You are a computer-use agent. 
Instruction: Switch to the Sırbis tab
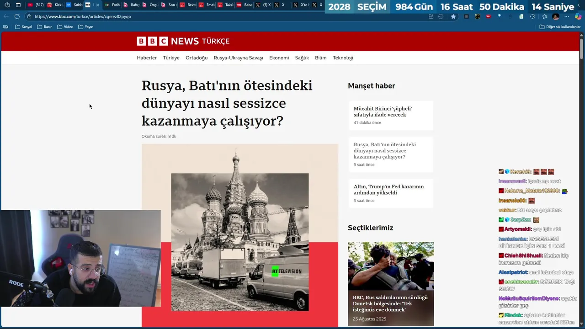74,5
